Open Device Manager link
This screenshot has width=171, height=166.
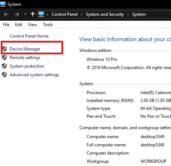[25, 49]
